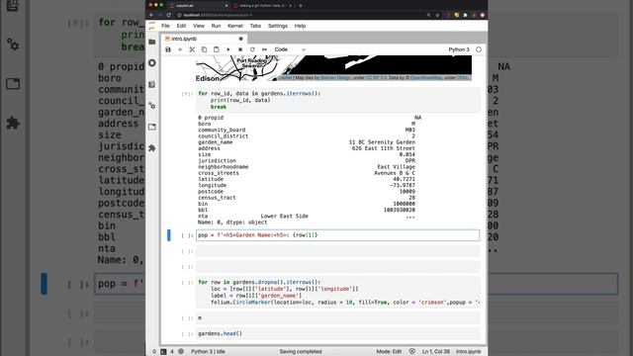Paste cells using the clipboard icon
This screenshot has width=633, height=356.
217,49
